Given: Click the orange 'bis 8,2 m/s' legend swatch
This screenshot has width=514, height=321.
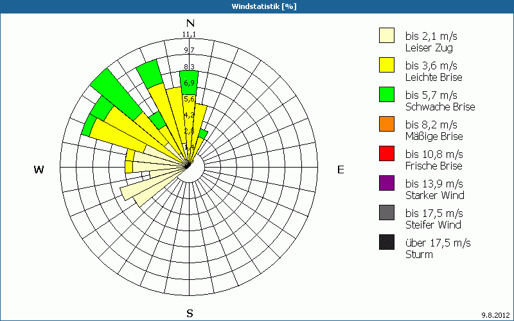Looking at the screenshot, I should pos(387,124).
